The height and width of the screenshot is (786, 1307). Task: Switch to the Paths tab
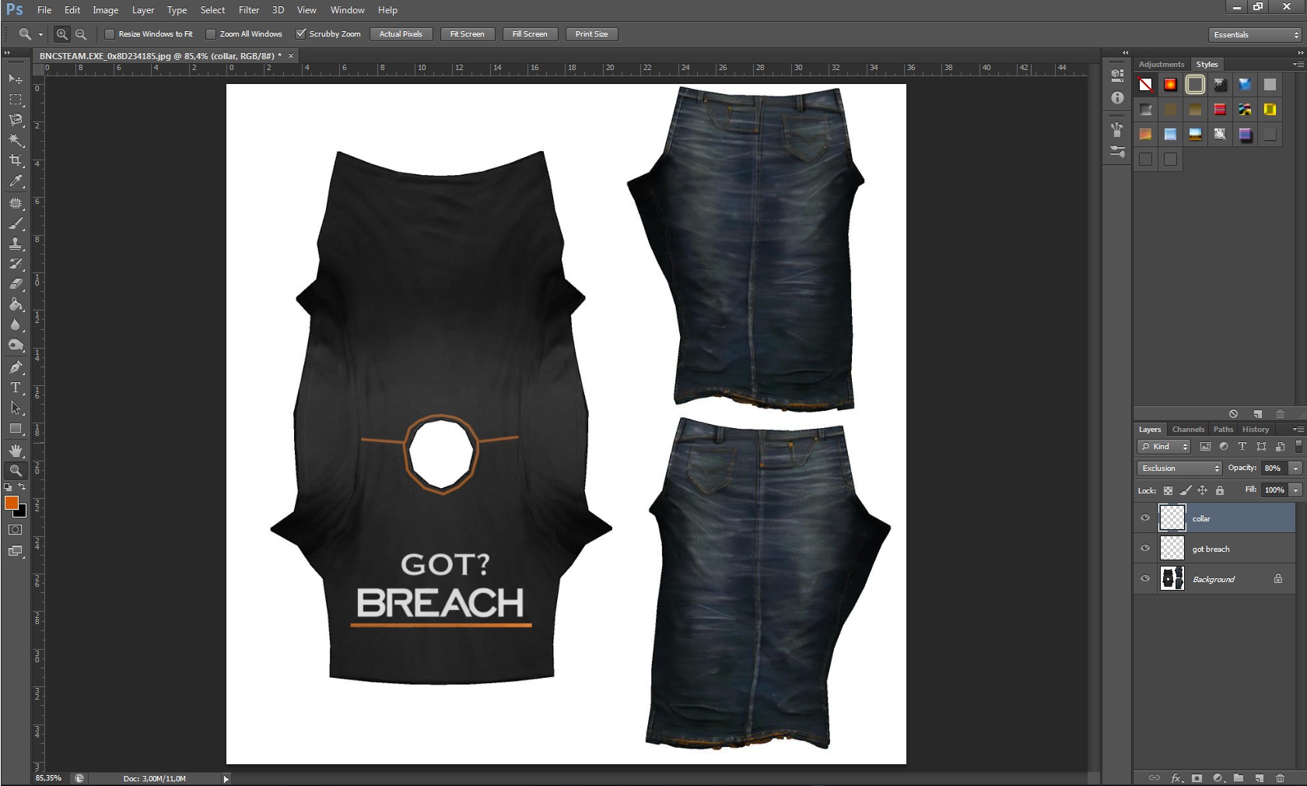(x=1223, y=430)
